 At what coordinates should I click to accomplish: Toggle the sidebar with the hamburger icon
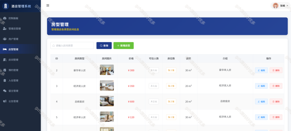click(48, 6)
